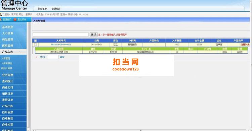Image resolution: width=252 pixels, height=131 pixels.
Task: Open the 产品出库 sidebar menu
Action: point(13,106)
